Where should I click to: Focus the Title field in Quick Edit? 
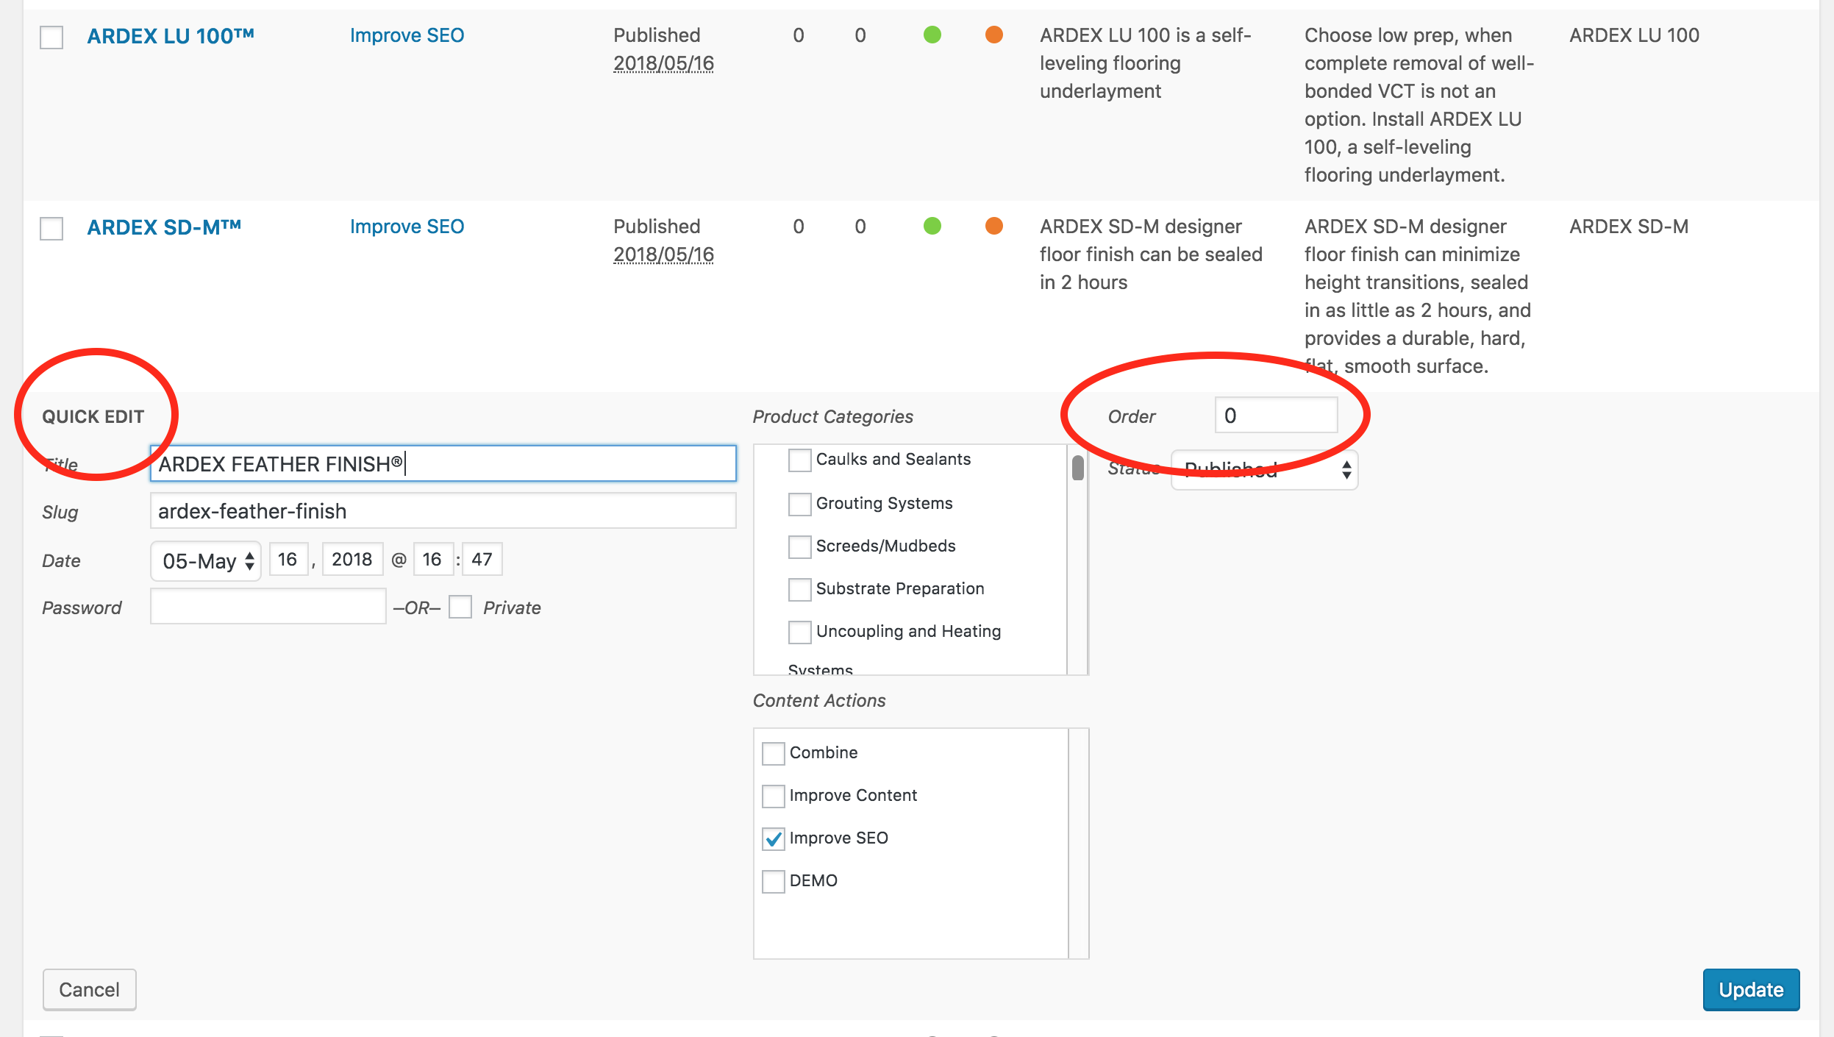pyautogui.click(x=443, y=463)
